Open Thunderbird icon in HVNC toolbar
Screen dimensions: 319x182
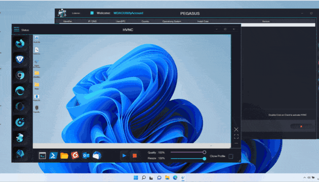pos(97,156)
